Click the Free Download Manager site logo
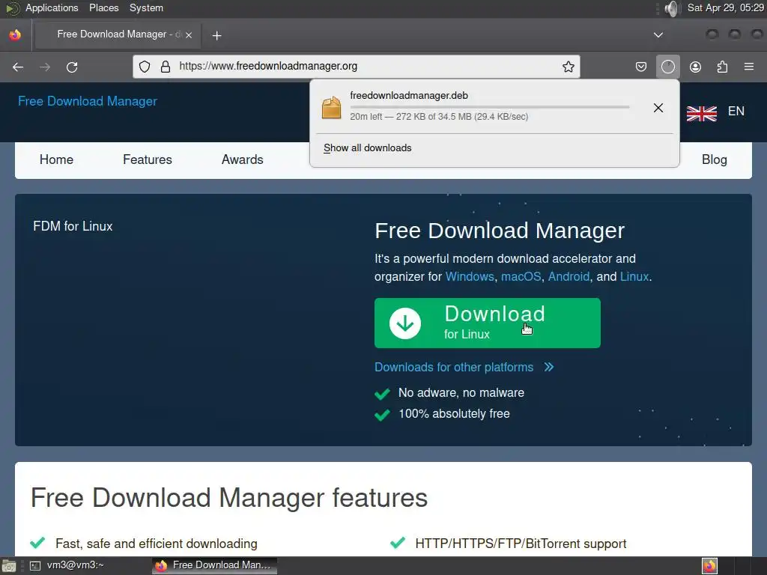This screenshot has width=767, height=575. click(x=88, y=101)
